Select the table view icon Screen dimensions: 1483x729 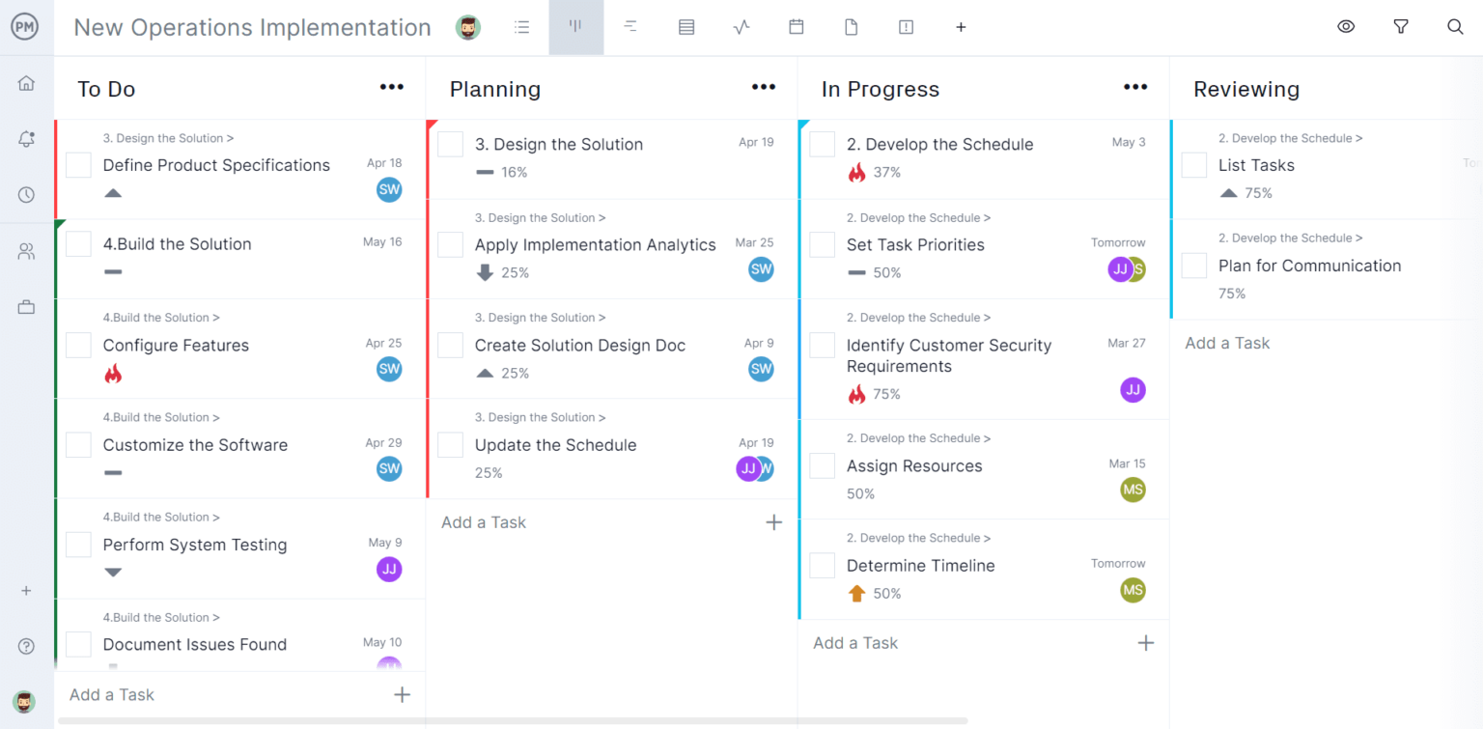click(x=686, y=26)
